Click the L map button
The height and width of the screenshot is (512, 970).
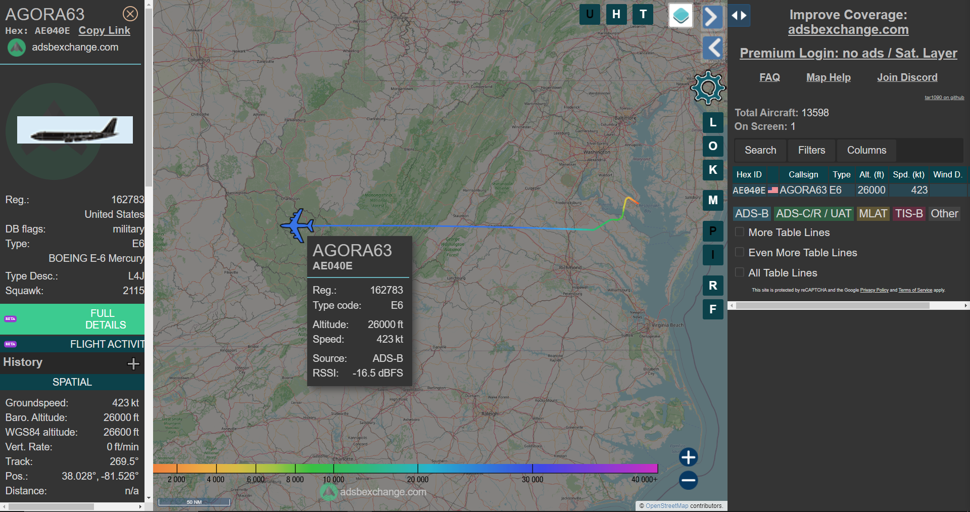(713, 122)
